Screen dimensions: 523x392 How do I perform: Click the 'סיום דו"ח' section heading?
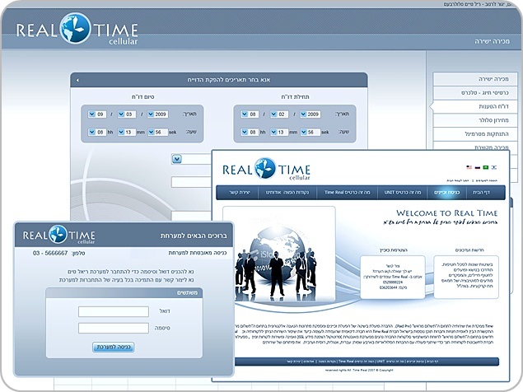pyautogui.click(x=142, y=96)
